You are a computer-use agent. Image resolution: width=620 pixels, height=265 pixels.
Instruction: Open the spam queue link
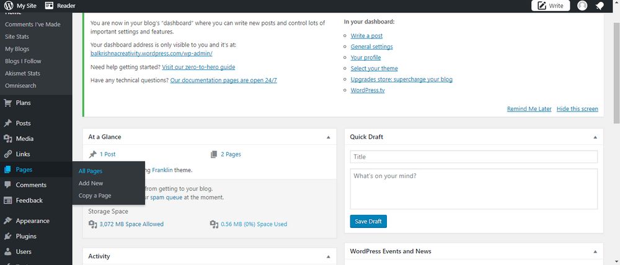[166, 197]
